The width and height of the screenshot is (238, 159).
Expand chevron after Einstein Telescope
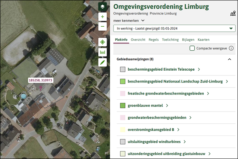(199, 69)
